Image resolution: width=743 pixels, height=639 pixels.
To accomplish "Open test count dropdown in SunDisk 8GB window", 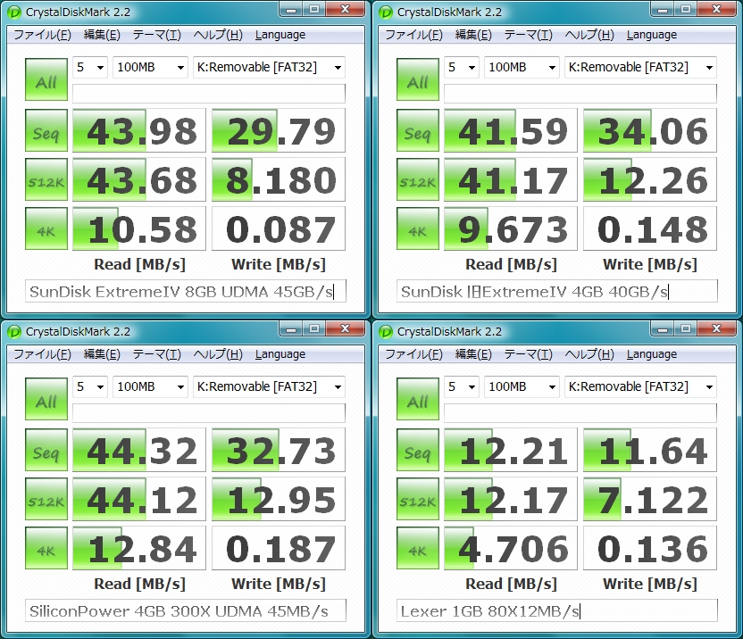I will point(90,67).
